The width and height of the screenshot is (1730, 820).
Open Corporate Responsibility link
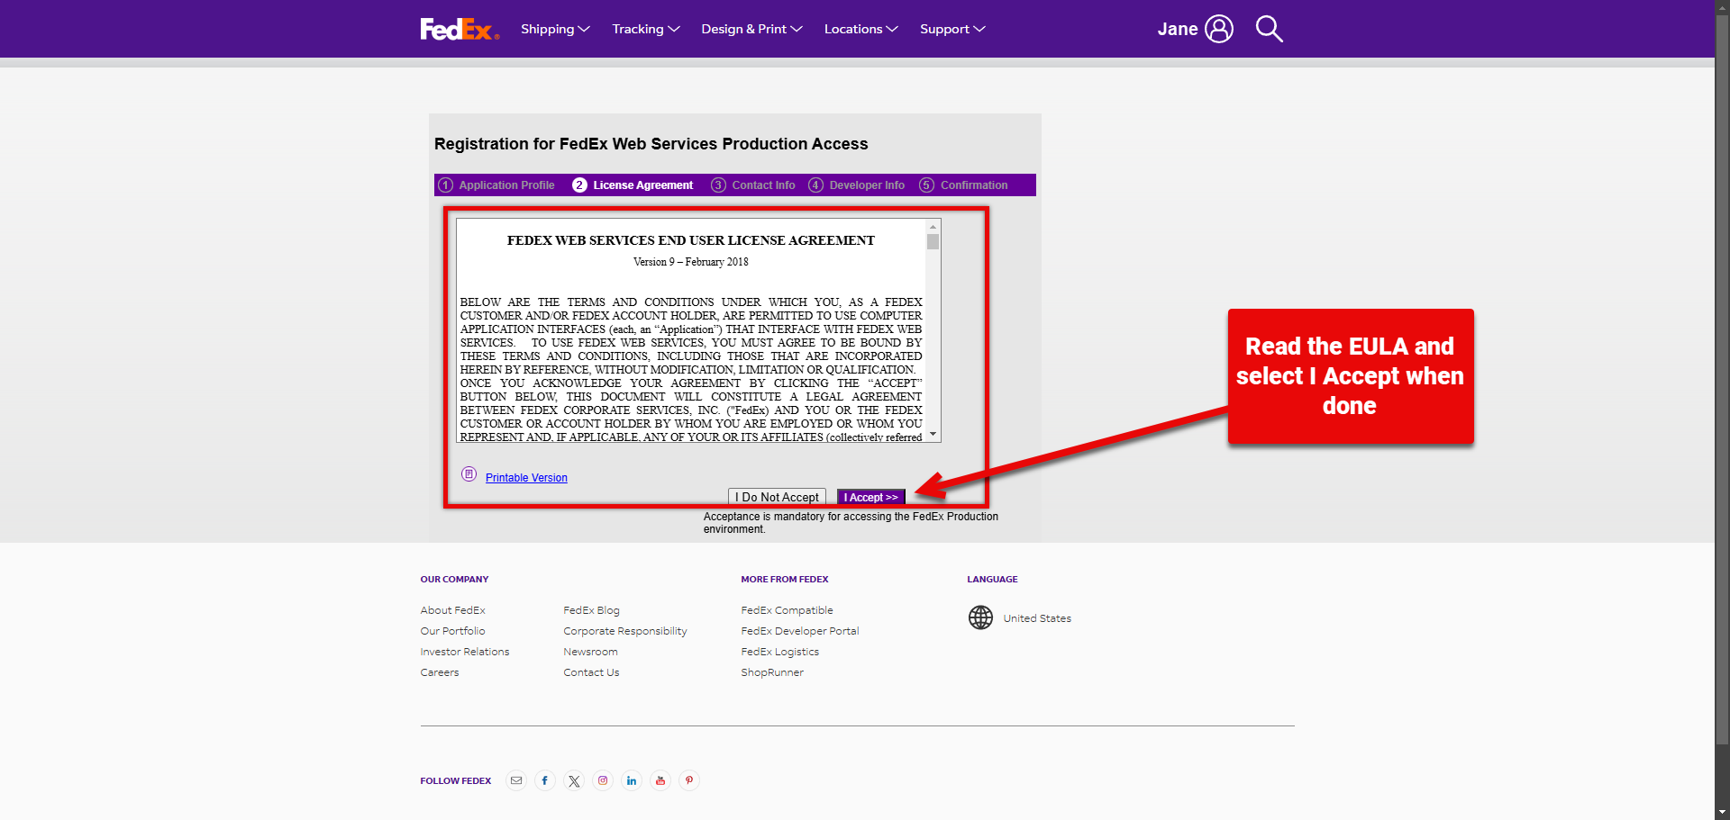click(625, 631)
